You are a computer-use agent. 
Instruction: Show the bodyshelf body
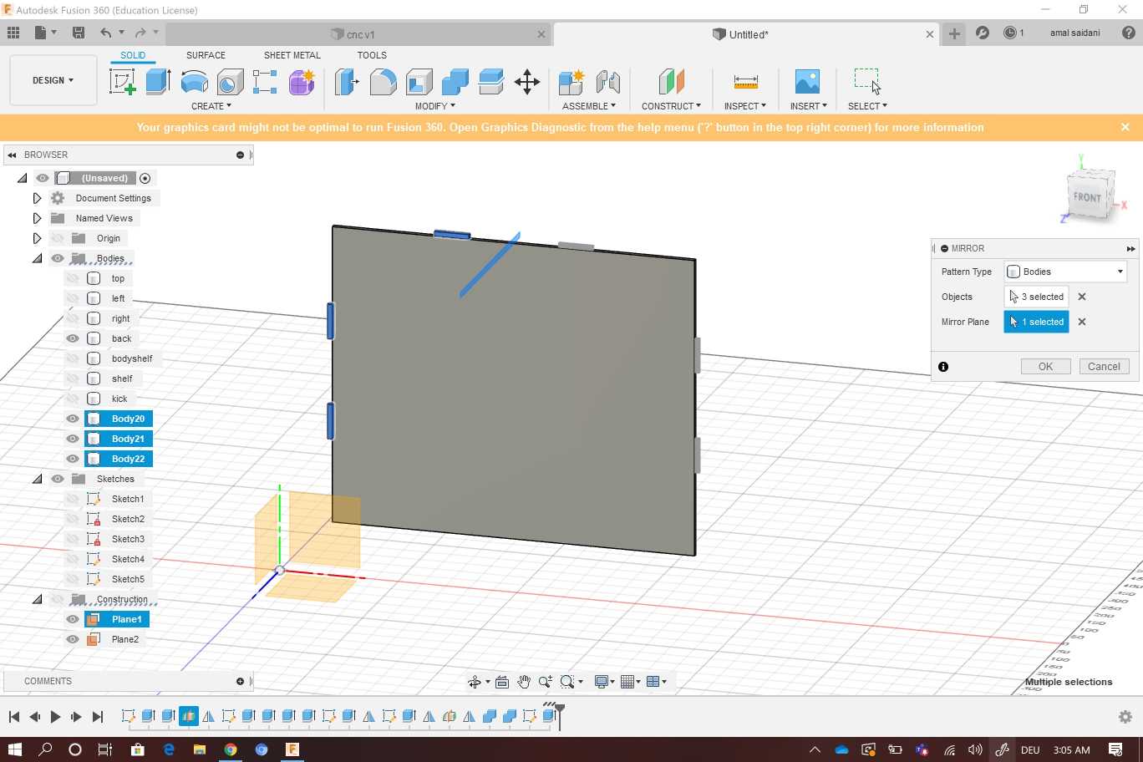pyautogui.click(x=73, y=358)
